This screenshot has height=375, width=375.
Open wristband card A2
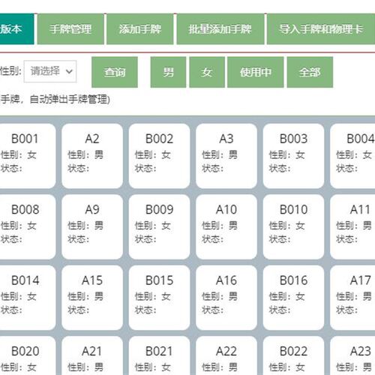point(92,156)
